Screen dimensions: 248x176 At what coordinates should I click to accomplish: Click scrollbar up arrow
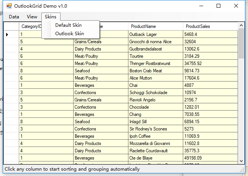coord(241,25)
